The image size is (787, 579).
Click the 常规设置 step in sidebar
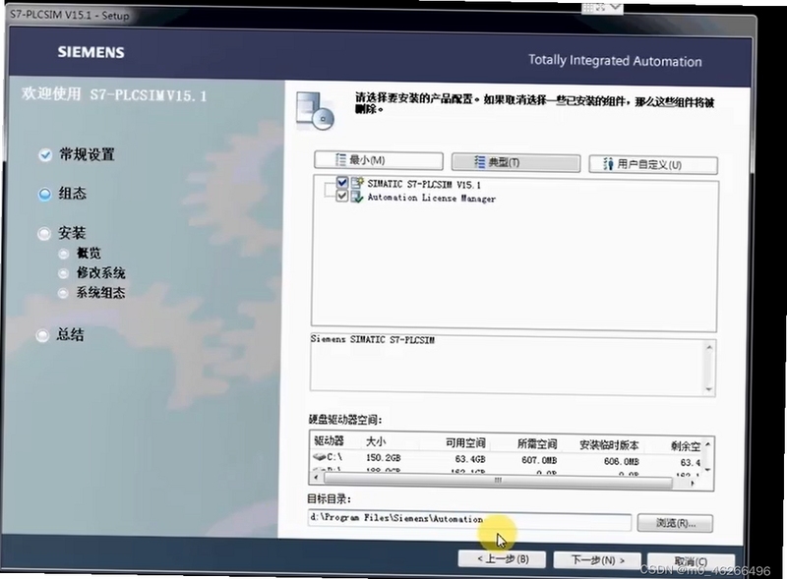tap(87, 154)
